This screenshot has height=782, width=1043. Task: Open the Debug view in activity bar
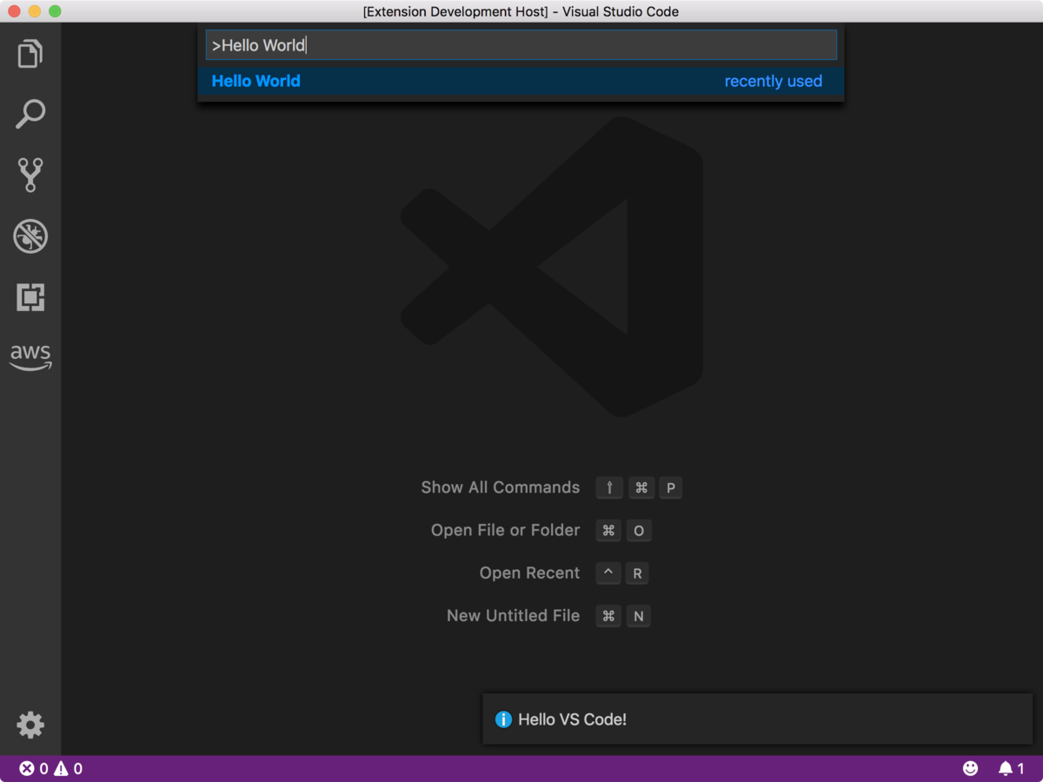(x=30, y=235)
